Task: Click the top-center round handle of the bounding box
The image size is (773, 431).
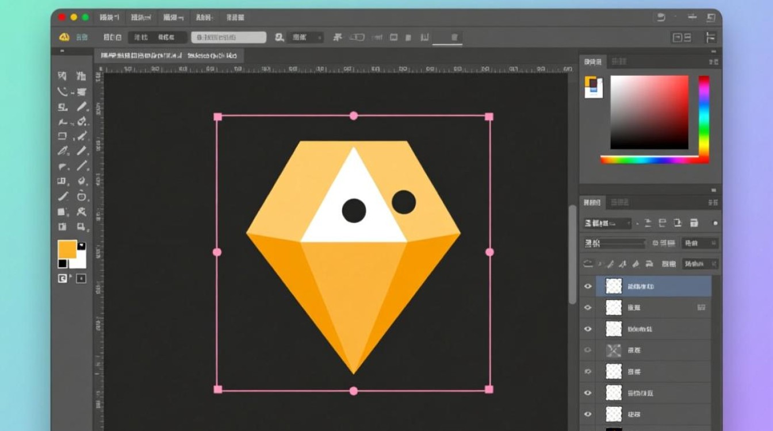Action: point(354,116)
